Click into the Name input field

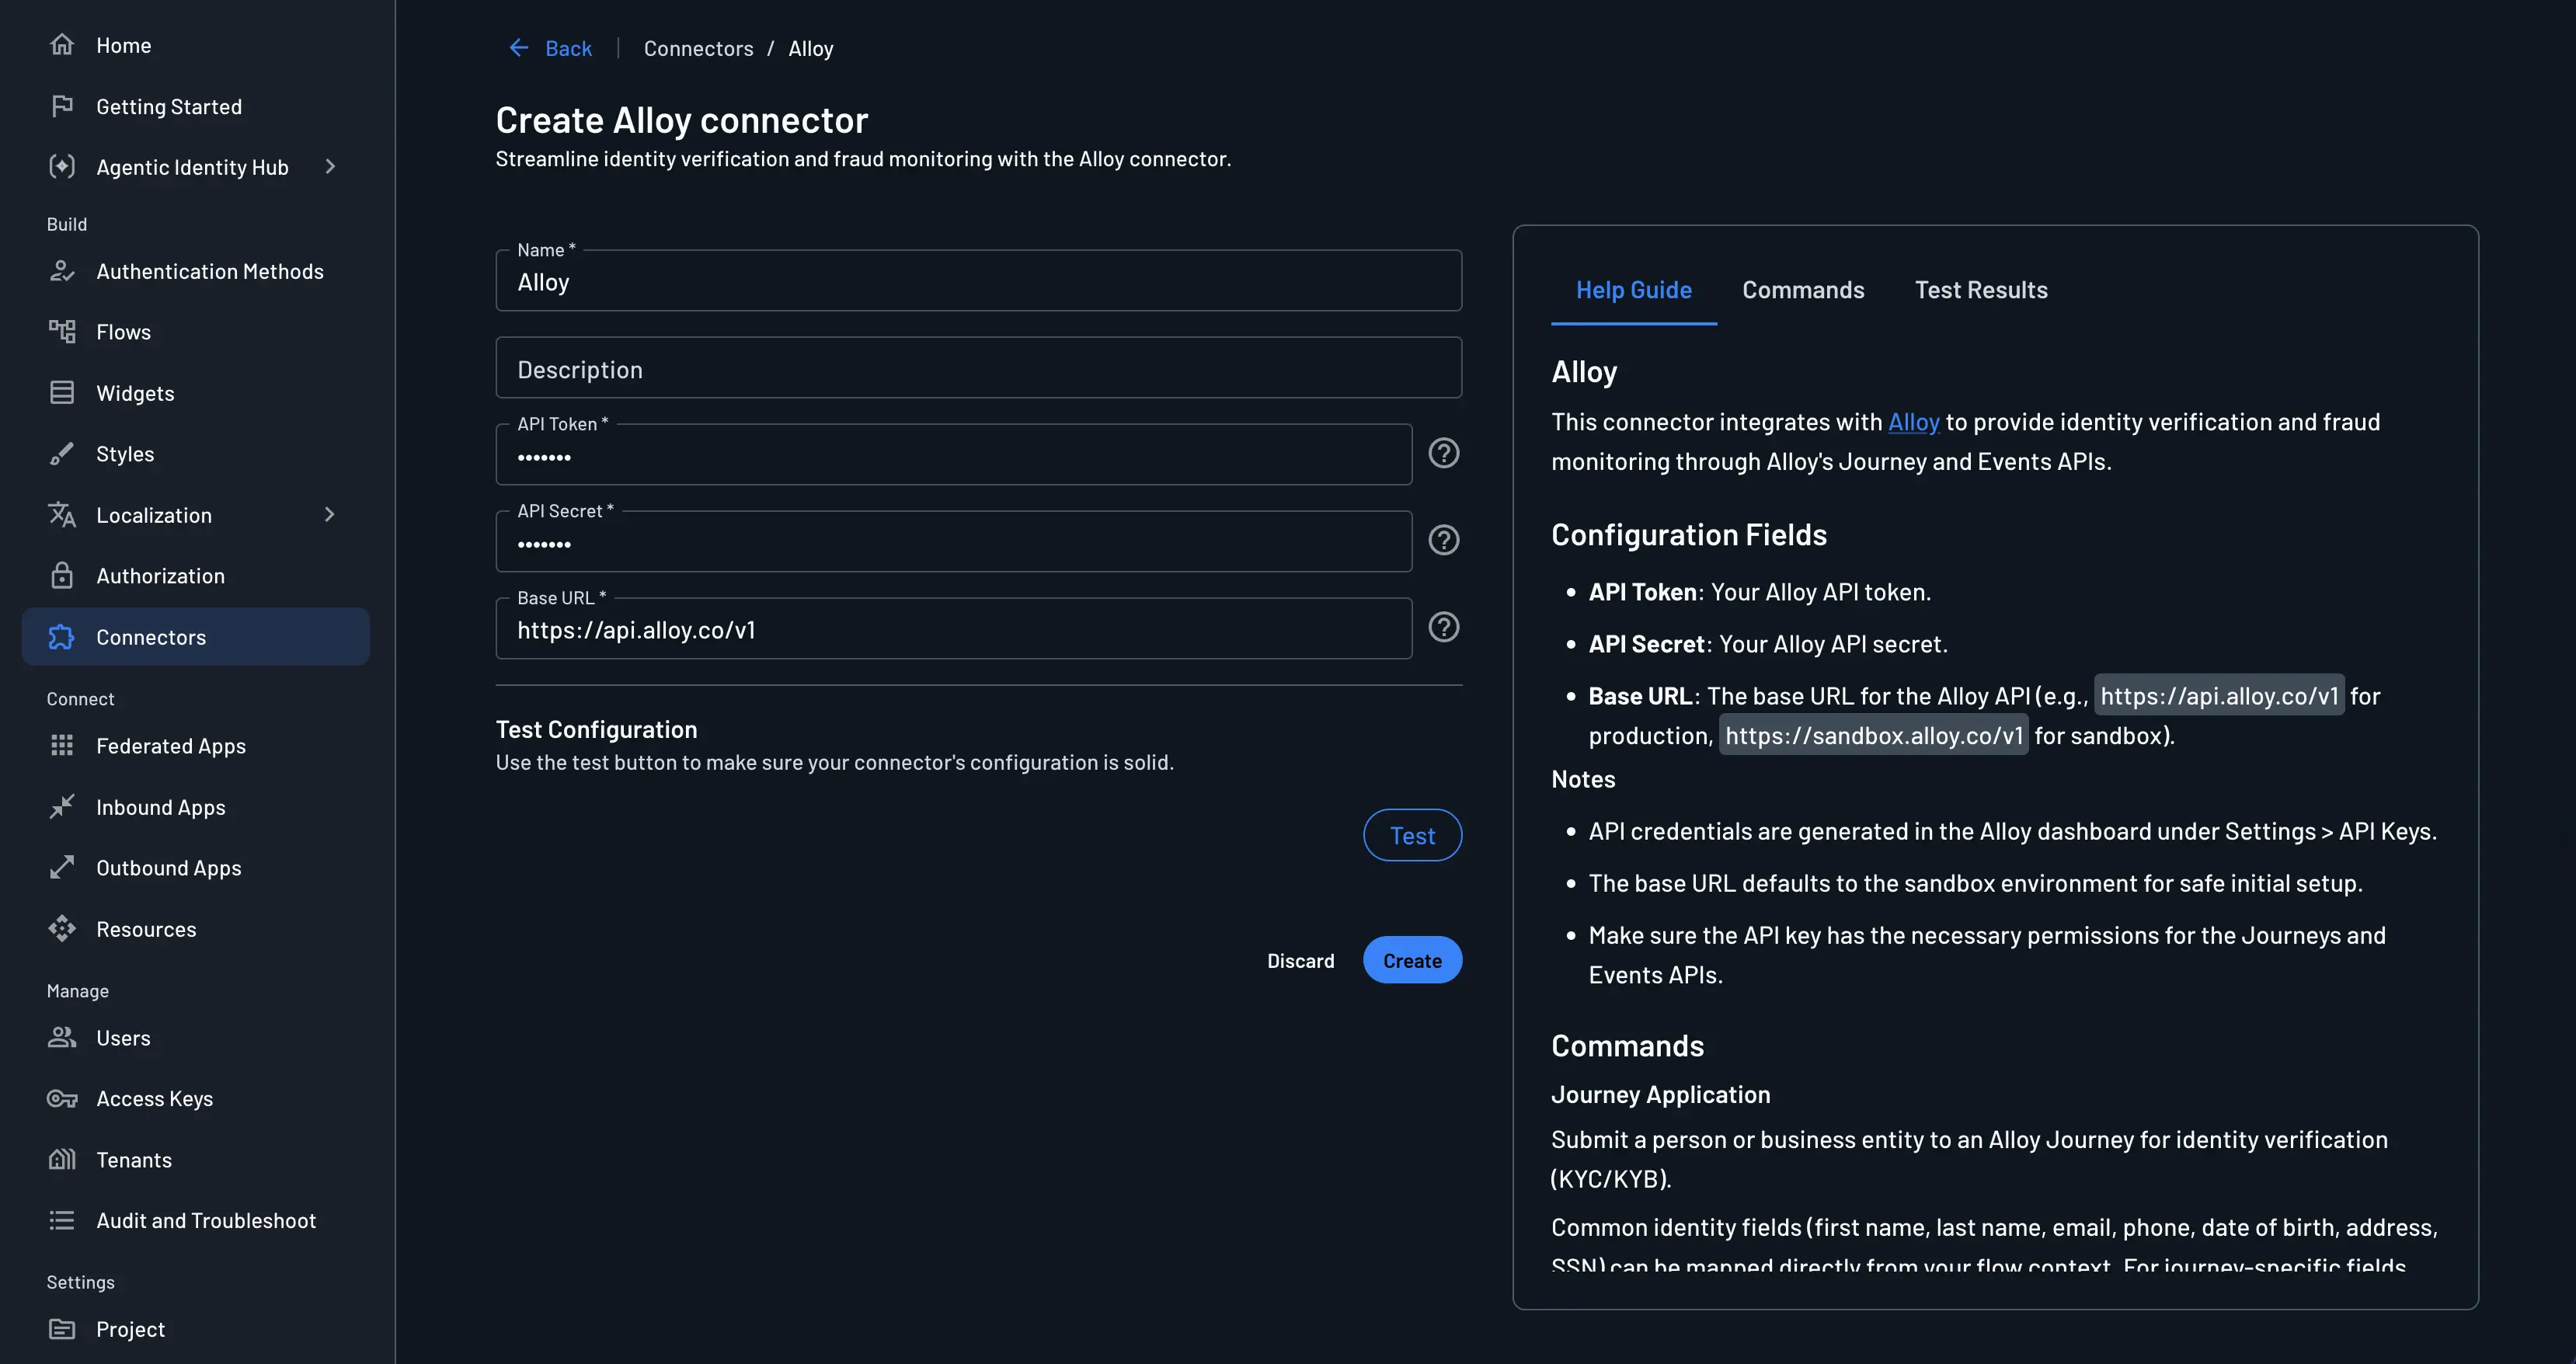978,281
